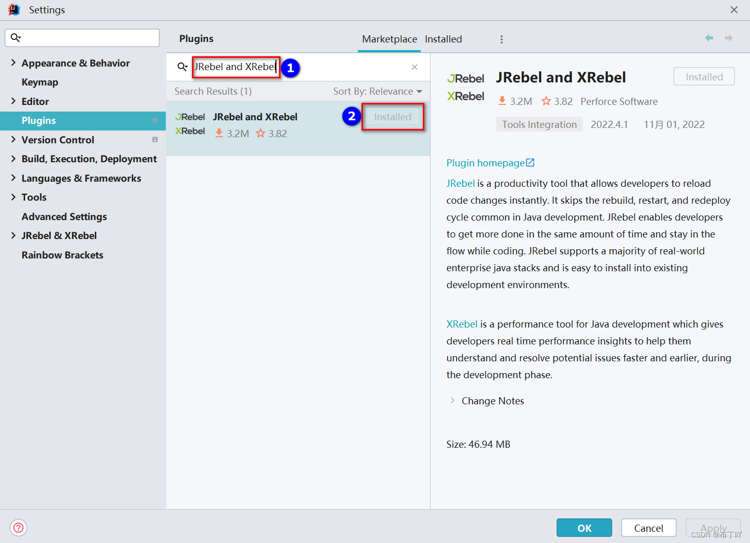This screenshot has width=750, height=543.
Task: Click the Installed button in details header
Action: pos(704,77)
